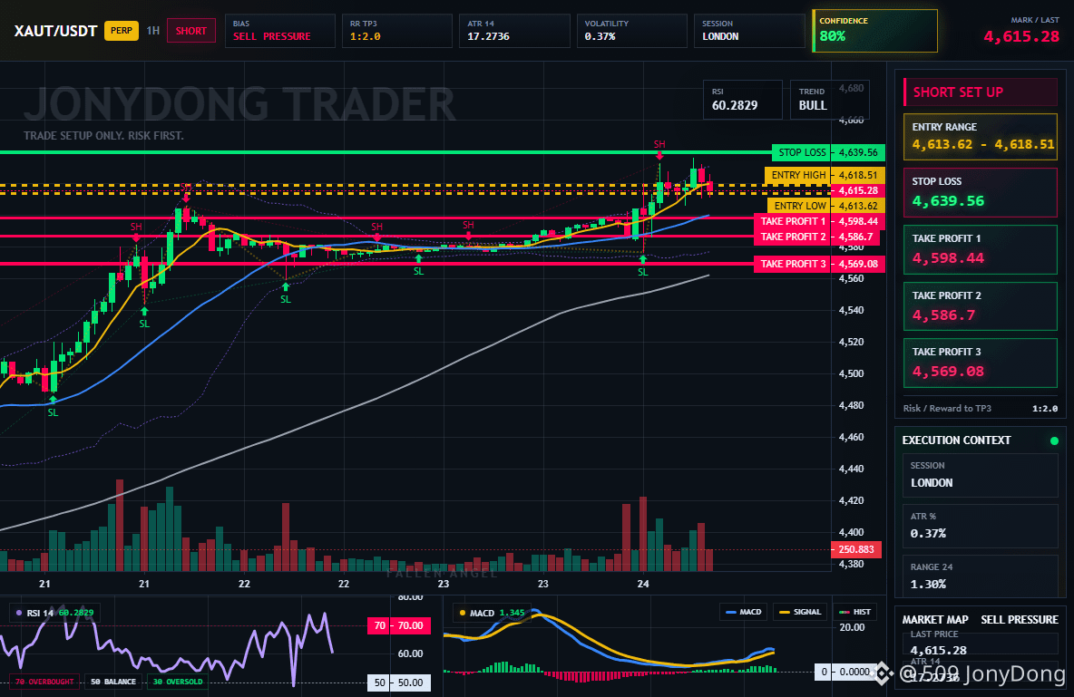Click the RR TP3 1:2.0 box

coord(397,31)
